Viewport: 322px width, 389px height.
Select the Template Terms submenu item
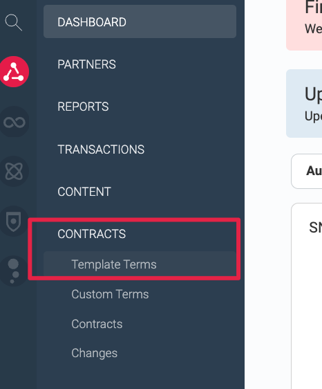(x=140, y=264)
